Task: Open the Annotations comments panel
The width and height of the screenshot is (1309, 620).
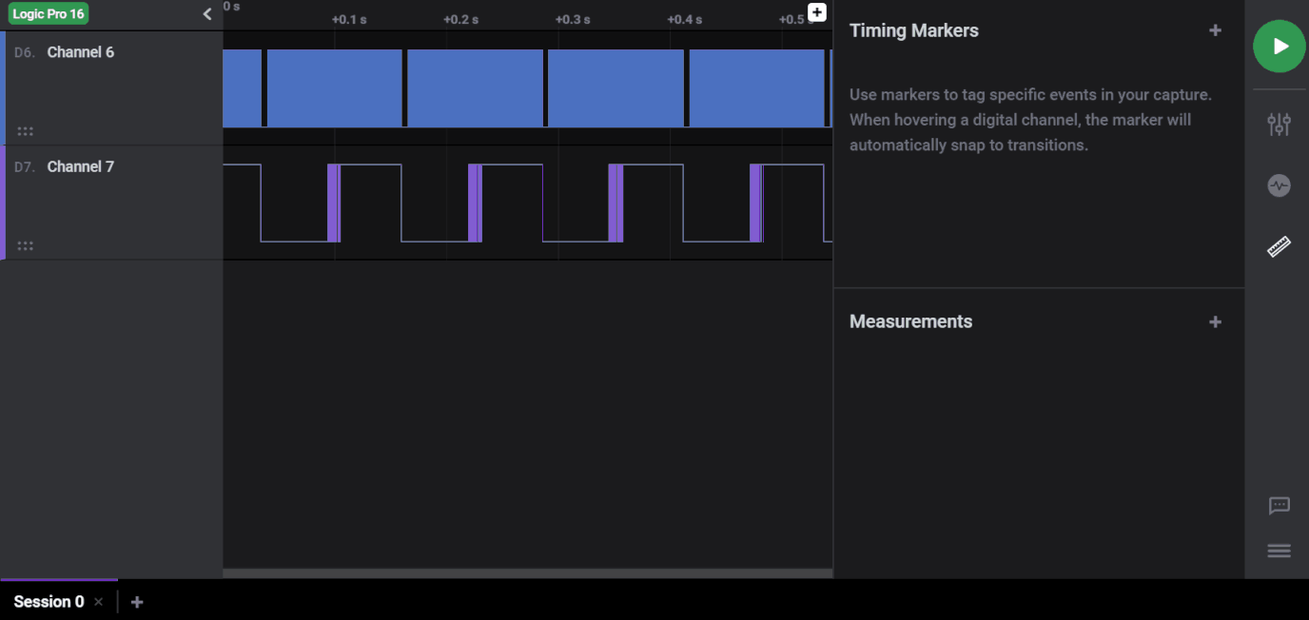Action: tap(1279, 506)
